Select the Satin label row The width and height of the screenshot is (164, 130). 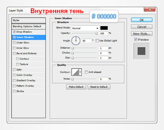pos(28,69)
